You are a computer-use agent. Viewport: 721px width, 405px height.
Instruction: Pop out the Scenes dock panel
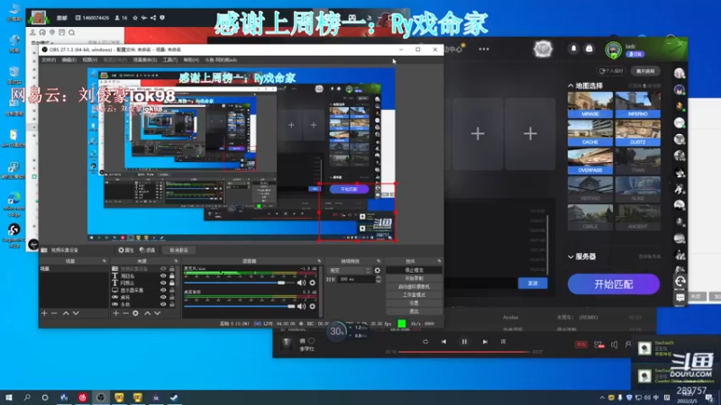(105, 261)
